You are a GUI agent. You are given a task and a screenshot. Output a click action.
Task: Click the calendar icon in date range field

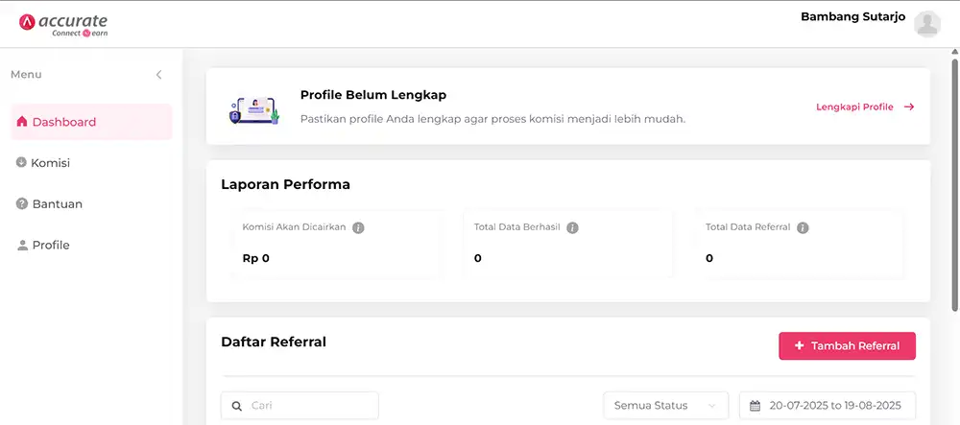click(x=756, y=406)
